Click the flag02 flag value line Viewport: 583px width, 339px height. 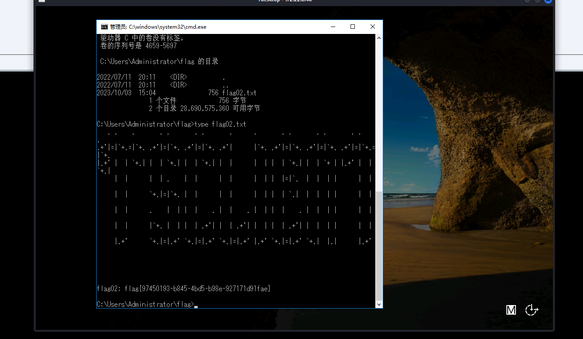tap(184, 289)
